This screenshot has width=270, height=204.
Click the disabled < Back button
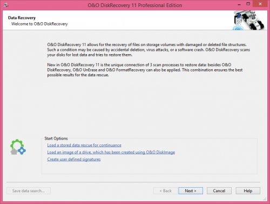pos(166,190)
